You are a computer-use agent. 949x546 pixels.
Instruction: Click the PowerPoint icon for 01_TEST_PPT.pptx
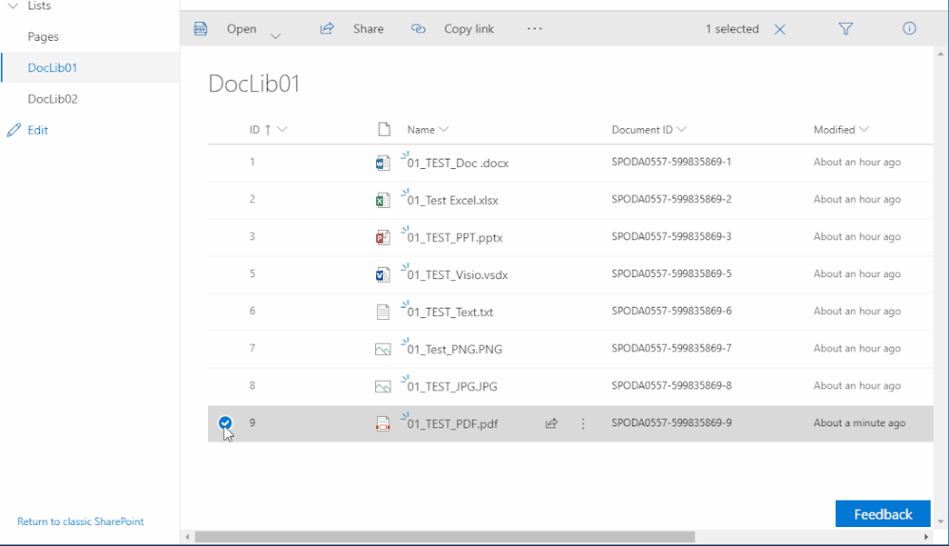click(x=383, y=237)
